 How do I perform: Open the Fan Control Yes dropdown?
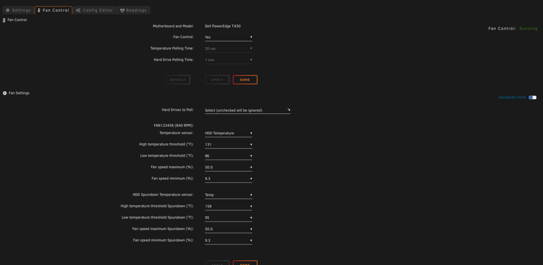(229, 37)
